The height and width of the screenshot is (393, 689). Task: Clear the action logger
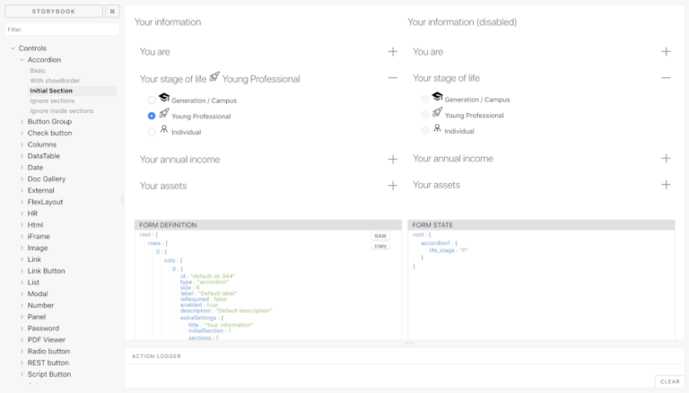669,381
